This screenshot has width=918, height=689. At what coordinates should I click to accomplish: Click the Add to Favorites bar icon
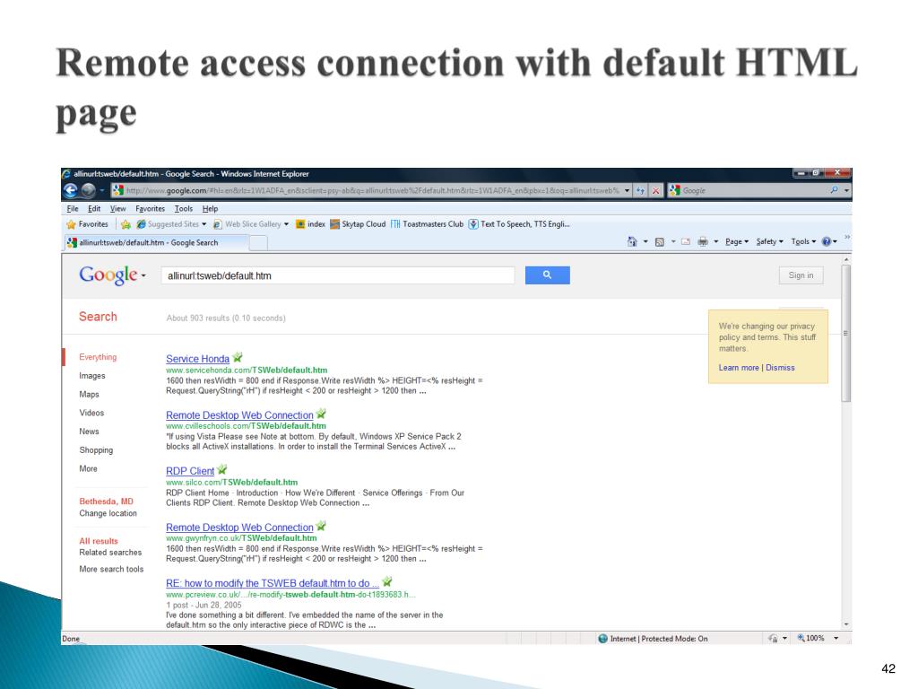pyautogui.click(x=126, y=224)
